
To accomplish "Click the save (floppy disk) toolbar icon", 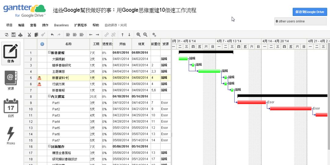I will pyautogui.click(x=13, y=35).
